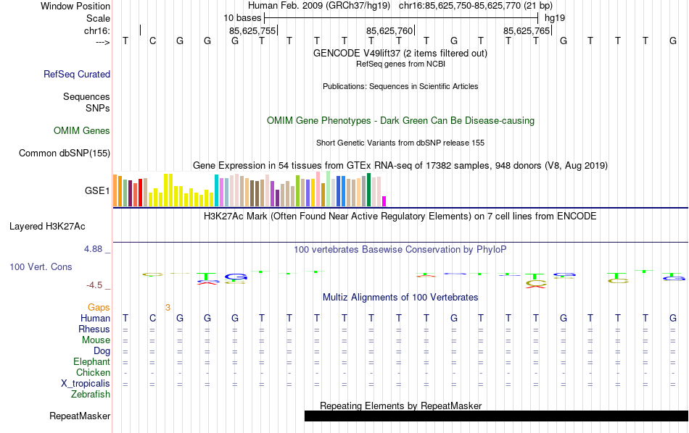Click the 10 bases scale text
This screenshot has width=689, height=433.
coord(242,18)
